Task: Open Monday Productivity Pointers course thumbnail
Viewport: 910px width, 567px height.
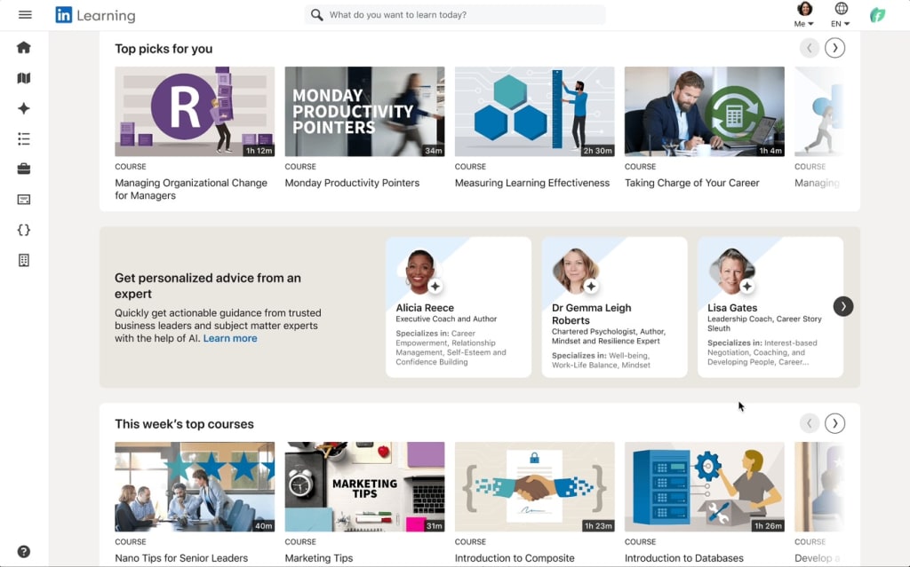Action: coord(364,112)
